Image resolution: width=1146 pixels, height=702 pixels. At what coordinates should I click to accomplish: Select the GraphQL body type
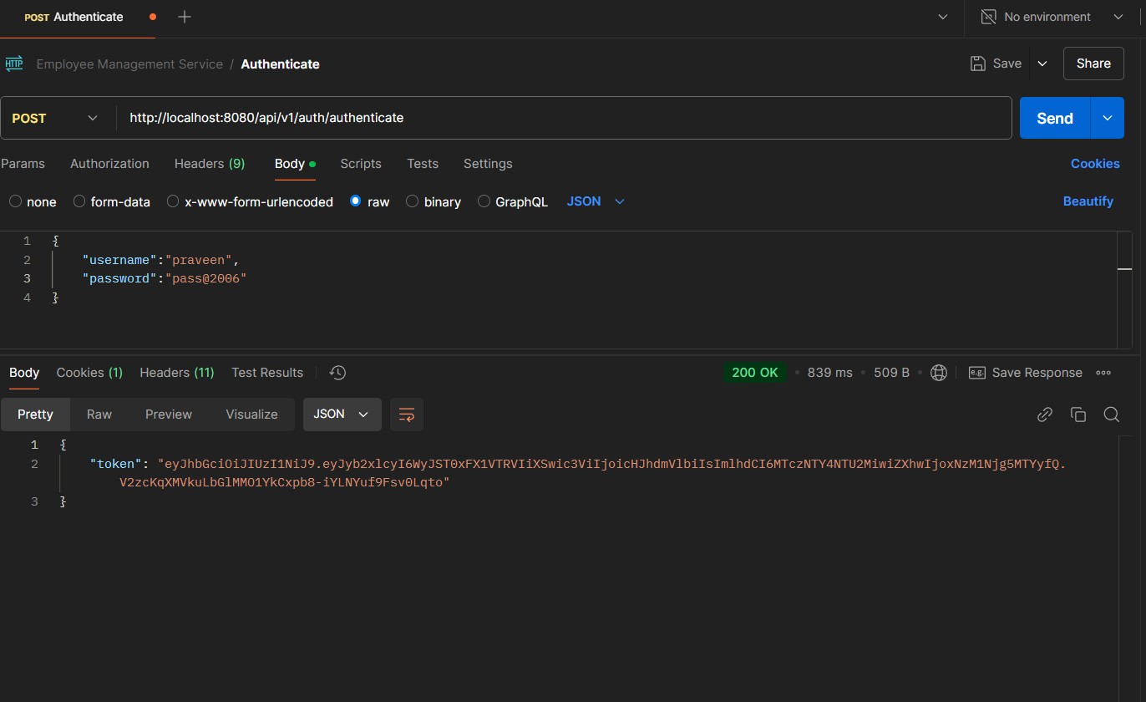coord(484,201)
